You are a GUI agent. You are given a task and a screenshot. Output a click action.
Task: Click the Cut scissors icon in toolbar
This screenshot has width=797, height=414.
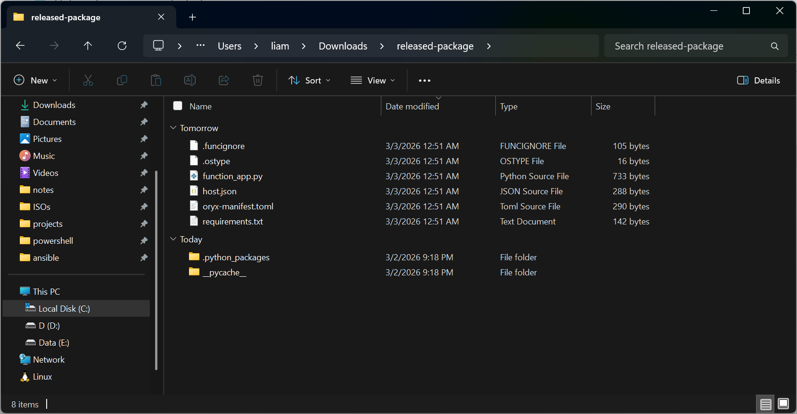(88, 81)
